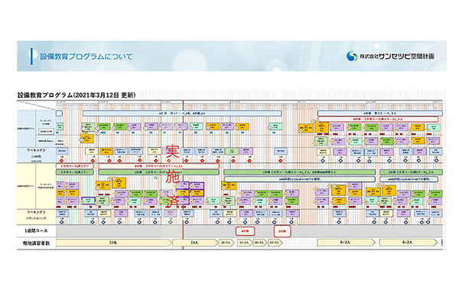The width and height of the screenshot is (459, 287).
Task: Select the 1週間コース row label
Action: [x=36, y=231]
